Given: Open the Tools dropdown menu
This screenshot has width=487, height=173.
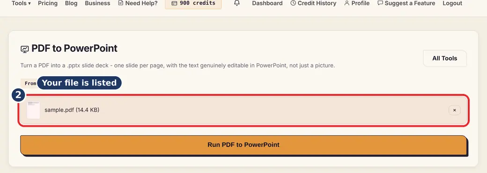Looking at the screenshot, I should (21, 3).
